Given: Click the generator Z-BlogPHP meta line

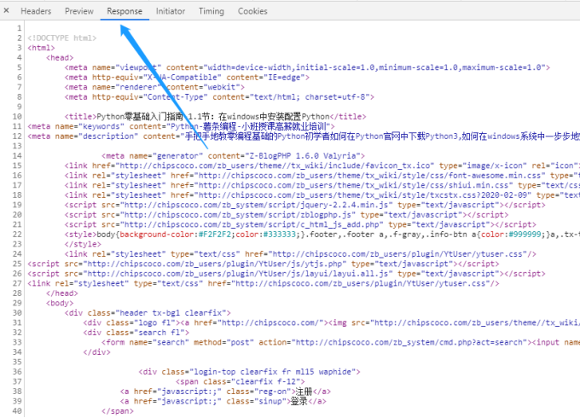Looking at the screenshot, I should 234,156.
